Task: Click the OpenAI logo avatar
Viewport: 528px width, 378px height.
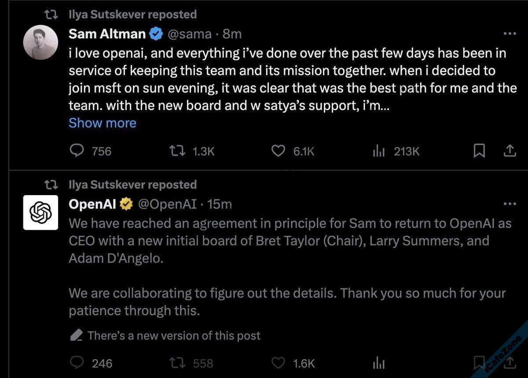Action: (x=40, y=212)
